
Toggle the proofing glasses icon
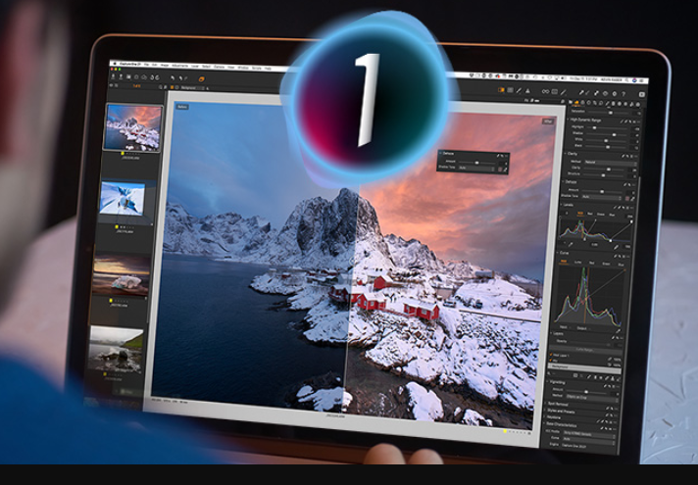(x=545, y=92)
